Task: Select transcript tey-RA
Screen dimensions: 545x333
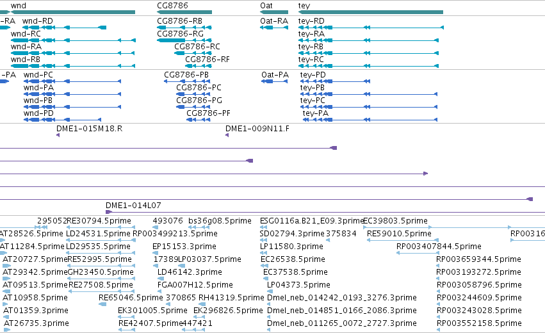Action: [x=311, y=34]
